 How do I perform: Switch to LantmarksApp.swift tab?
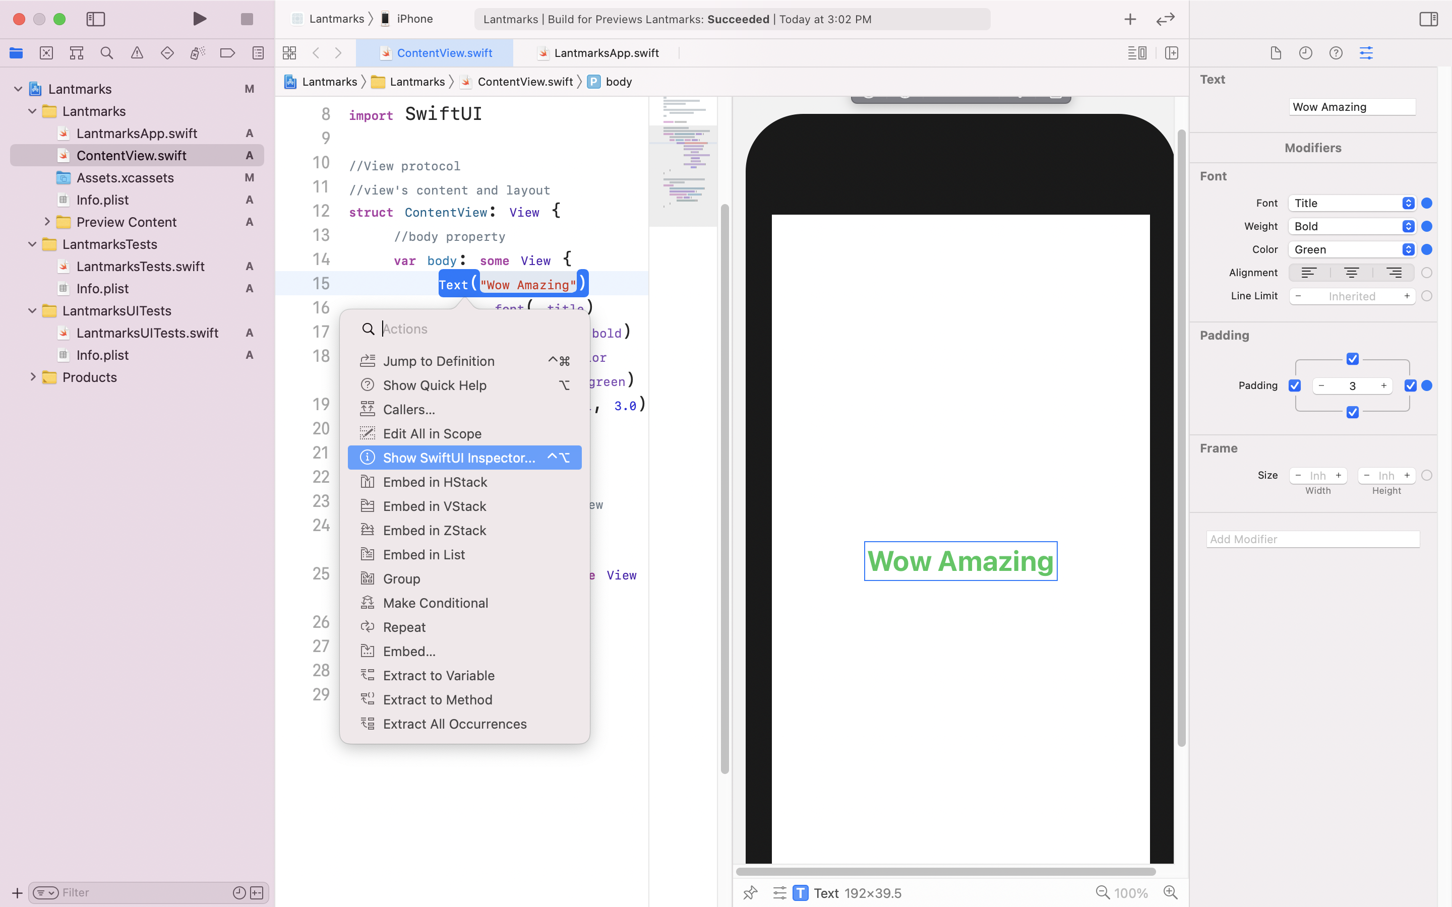606,53
